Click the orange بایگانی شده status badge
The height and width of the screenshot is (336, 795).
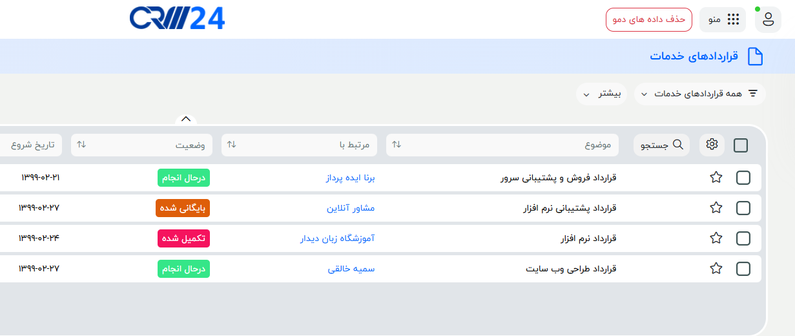click(183, 208)
